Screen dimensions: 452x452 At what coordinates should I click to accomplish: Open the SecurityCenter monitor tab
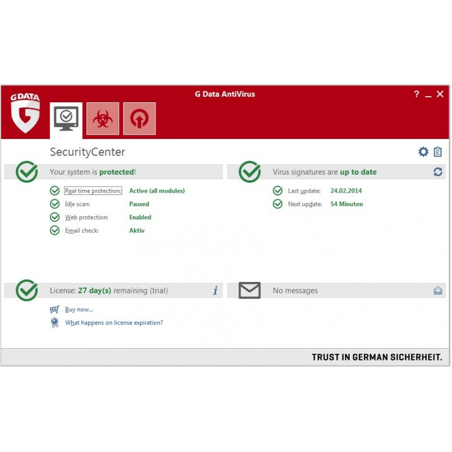point(66,119)
